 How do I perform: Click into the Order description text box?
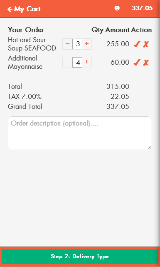(79, 133)
